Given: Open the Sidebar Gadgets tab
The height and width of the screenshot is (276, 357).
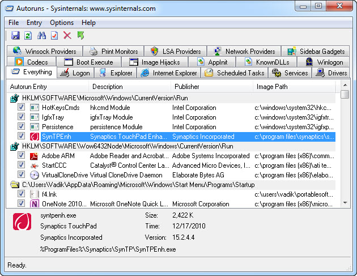Looking at the screenshot, I should click(316, 51).
